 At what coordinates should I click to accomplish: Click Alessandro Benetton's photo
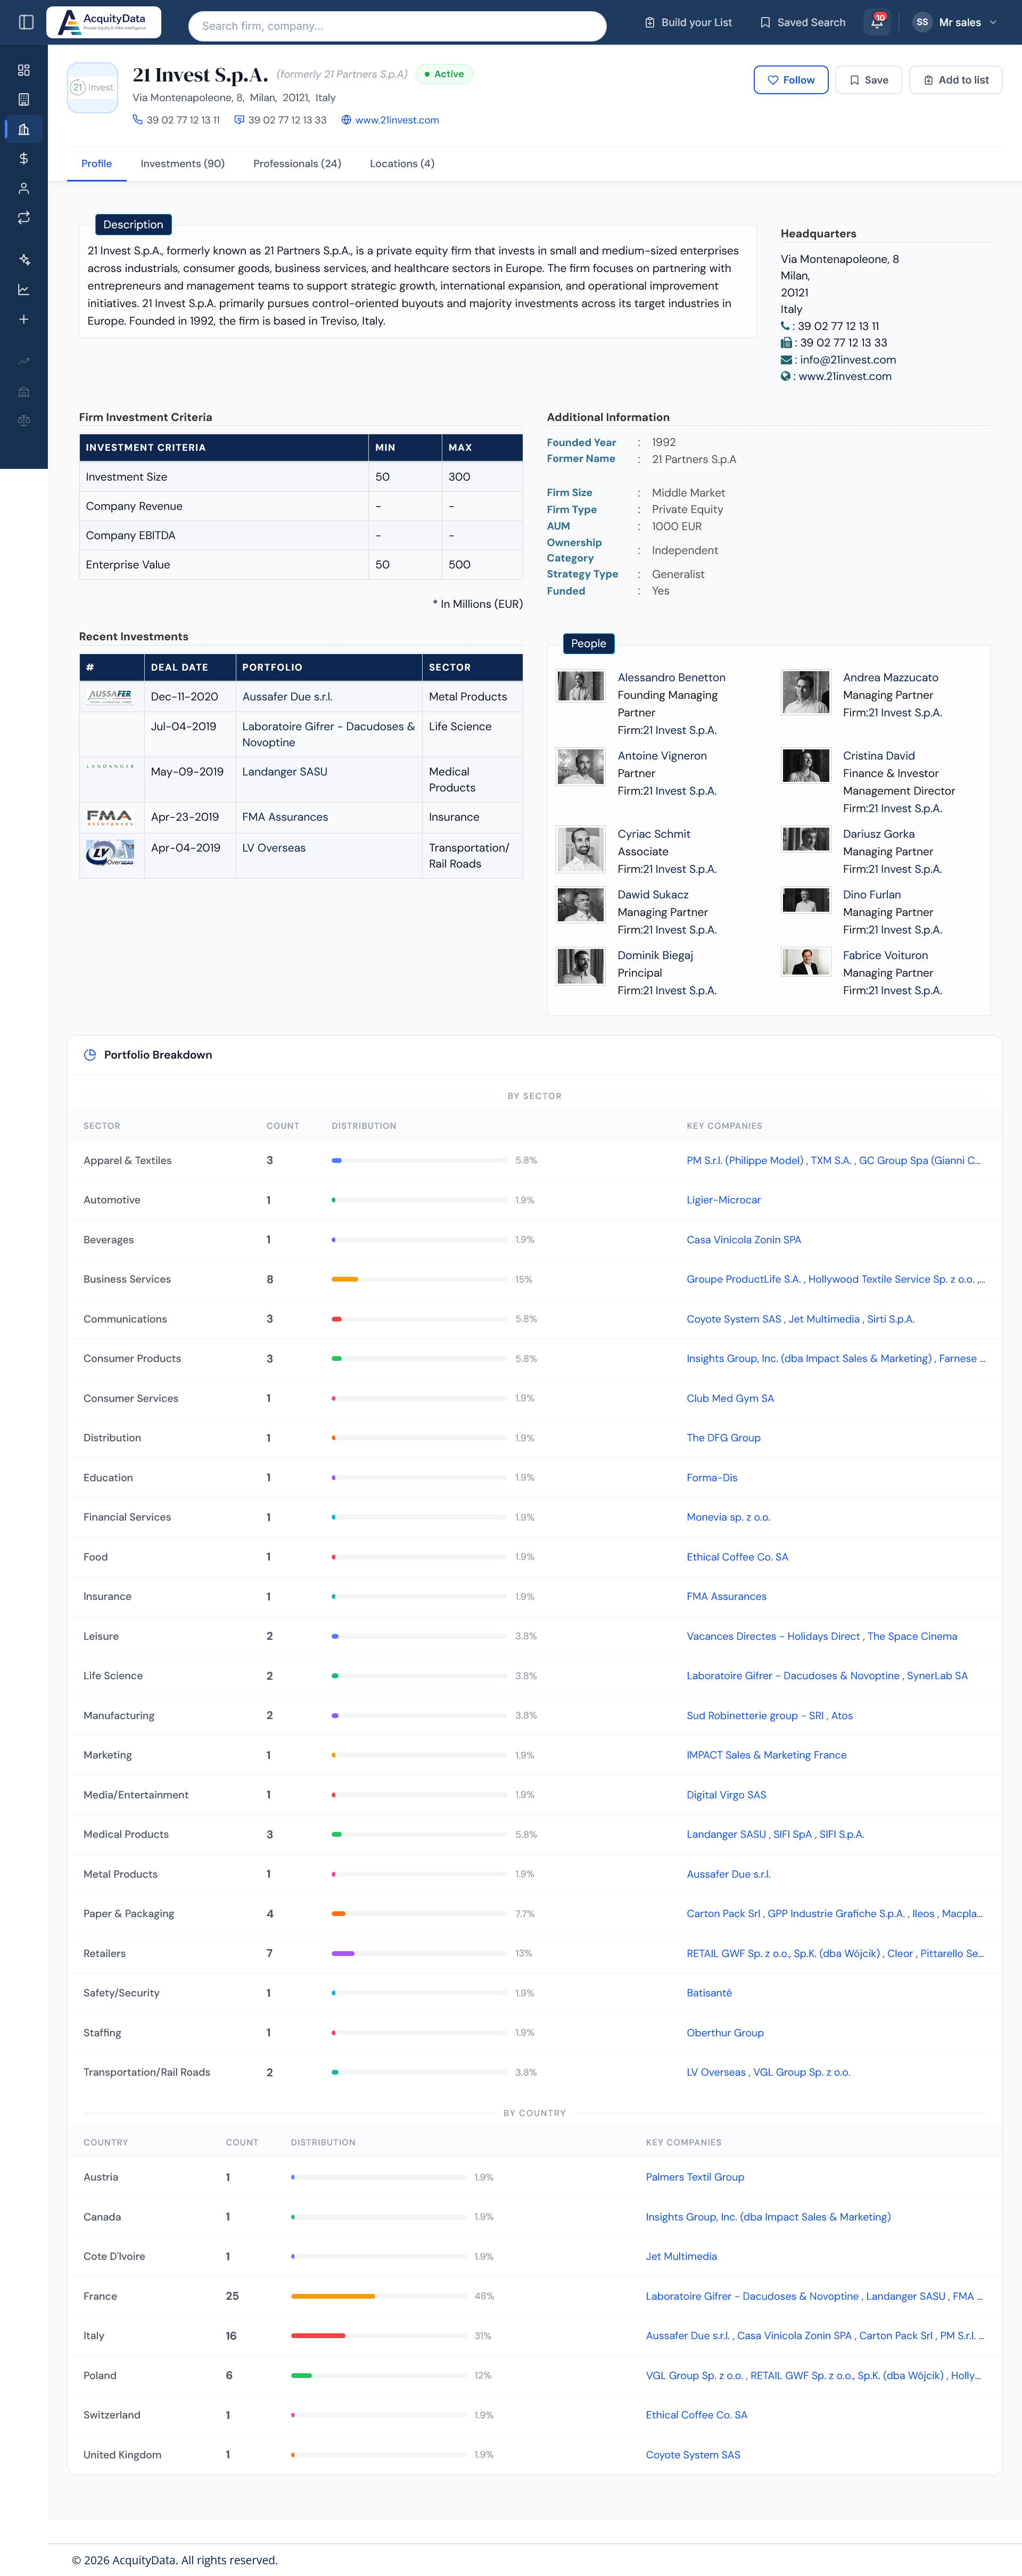[581, 686]
